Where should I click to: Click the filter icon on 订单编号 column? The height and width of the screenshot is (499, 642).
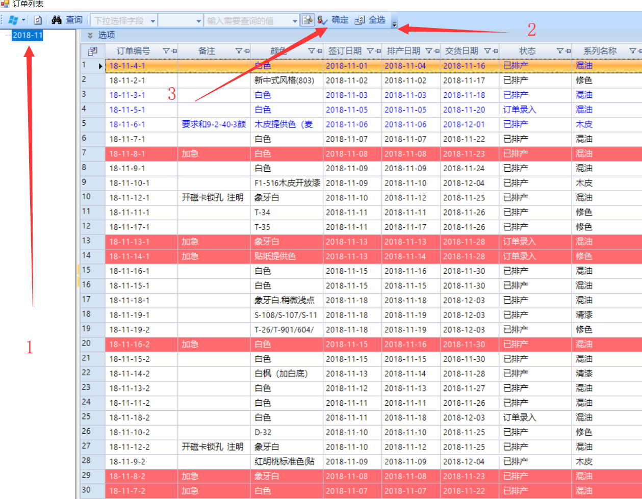166,51
